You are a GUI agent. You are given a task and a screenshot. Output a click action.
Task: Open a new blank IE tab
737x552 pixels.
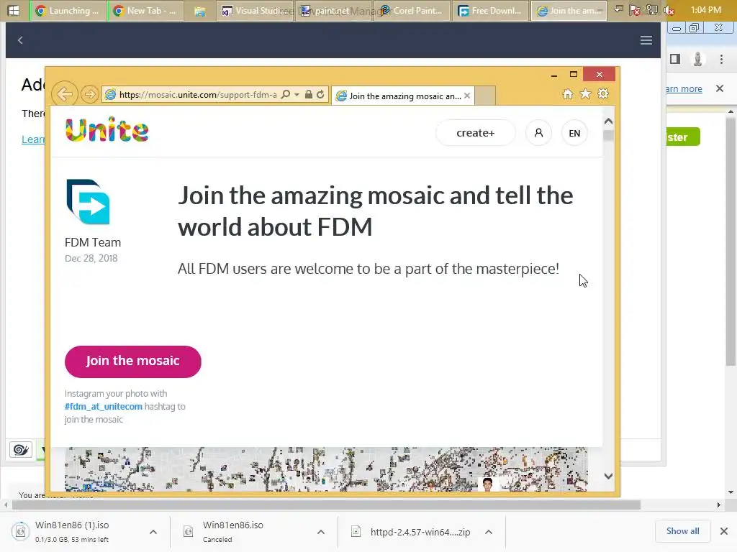click(x=485, y=96)
